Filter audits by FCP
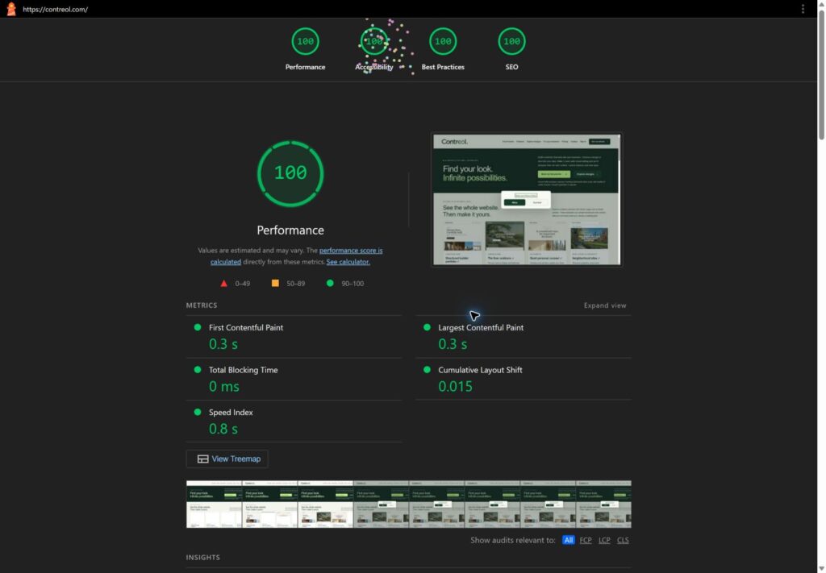The height and width of the screenshot is (573, 826). (586, 540)
